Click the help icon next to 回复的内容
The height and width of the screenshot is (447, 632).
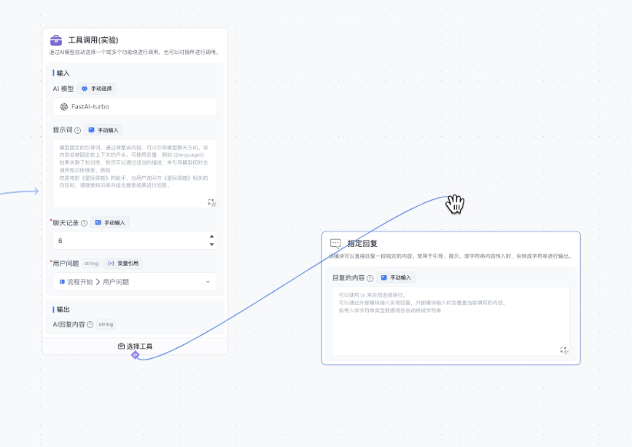click(370, 278)
